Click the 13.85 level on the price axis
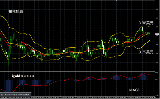 (157, 27)
